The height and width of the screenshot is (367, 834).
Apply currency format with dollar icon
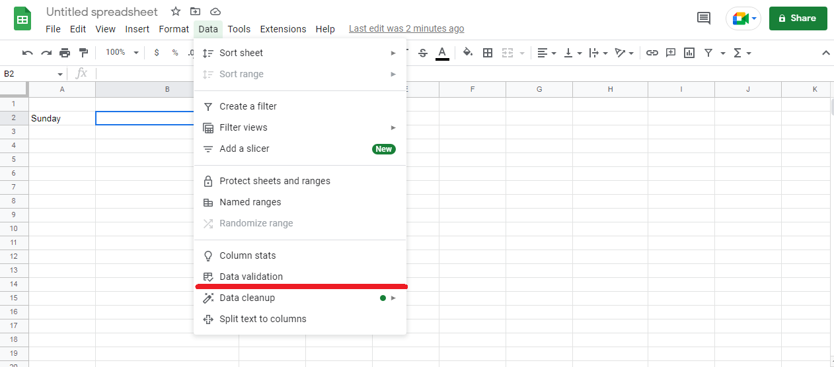click(157, 53)
